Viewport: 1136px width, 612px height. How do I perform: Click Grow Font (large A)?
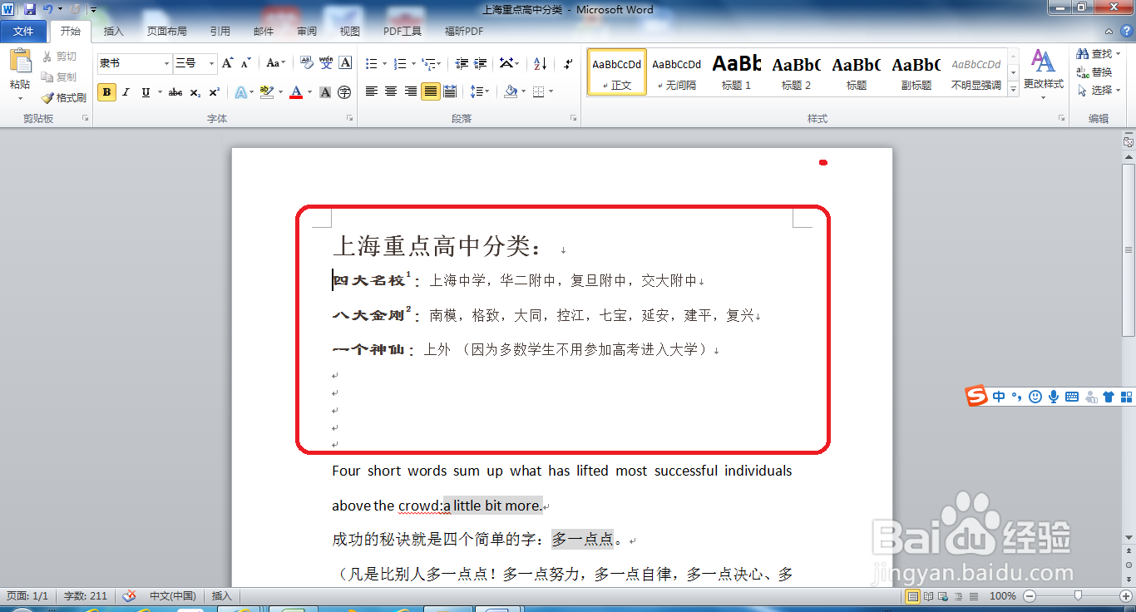tap(228, 63)
